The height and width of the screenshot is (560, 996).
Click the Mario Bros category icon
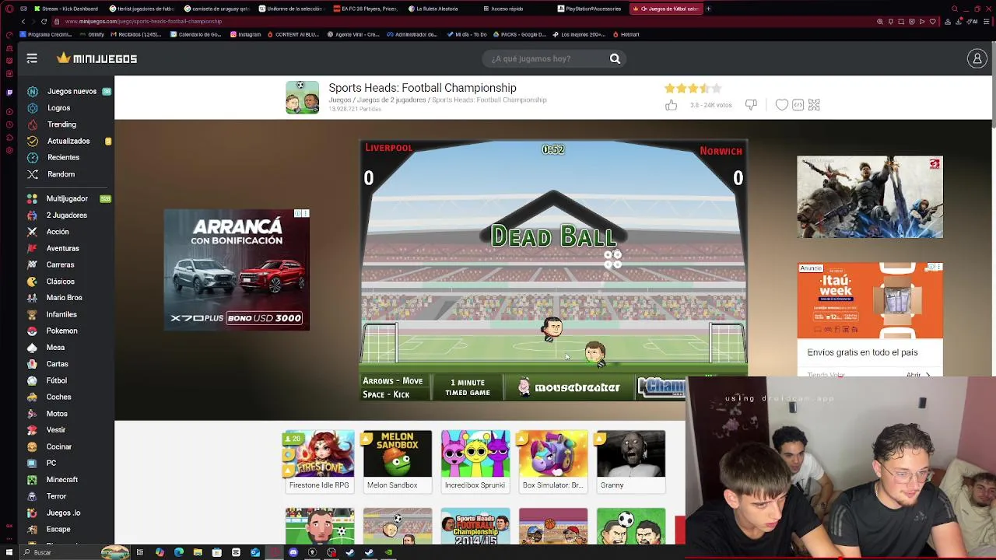(32, 298)
